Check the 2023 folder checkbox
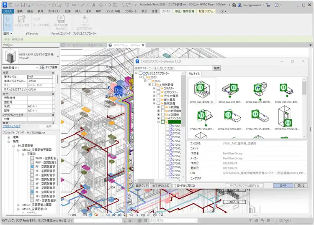Screen dimensions: 314x225 coord(145,77)
